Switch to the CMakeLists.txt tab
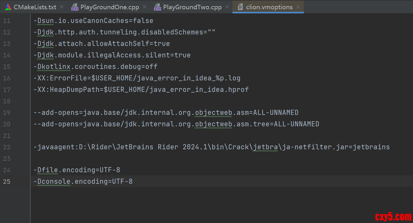The height and width of the screenshot is (223, 413). click(35, 7)
